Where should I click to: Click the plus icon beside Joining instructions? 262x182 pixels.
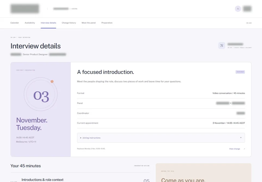pos(241,138)
